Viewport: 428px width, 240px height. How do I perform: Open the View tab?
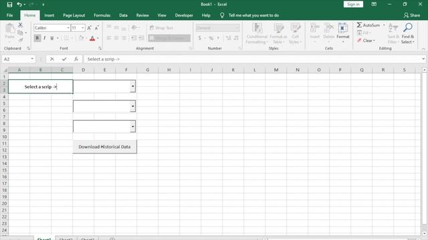pyautogui.click(x=162, y=15)
